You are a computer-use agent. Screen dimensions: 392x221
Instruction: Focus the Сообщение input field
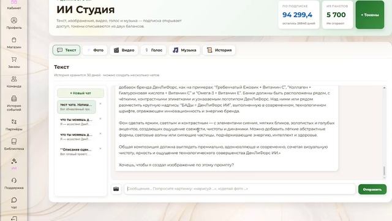239,188
